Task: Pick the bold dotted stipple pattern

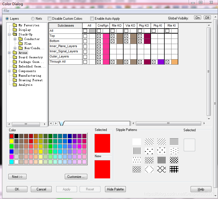Action: coord(174,160)
